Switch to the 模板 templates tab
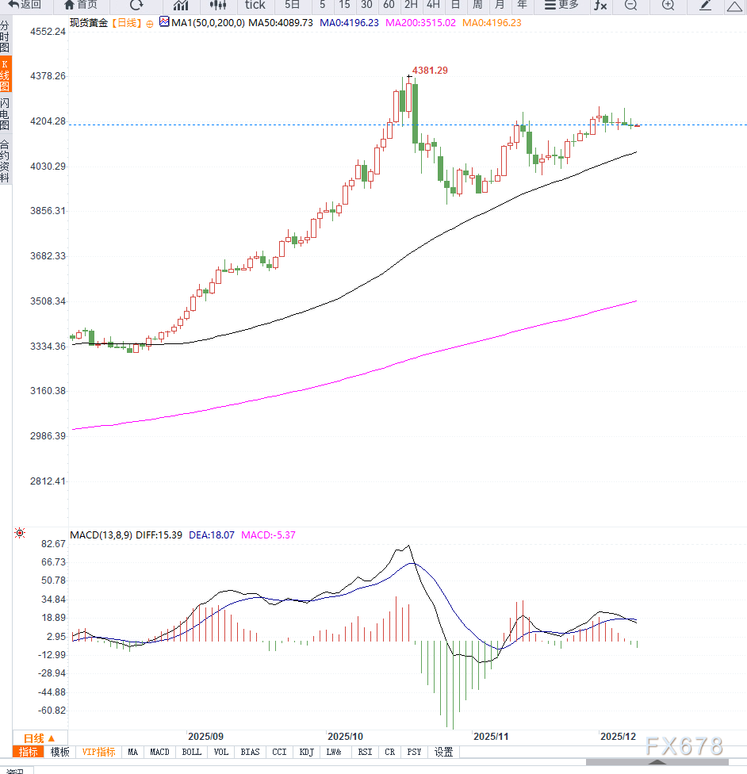This screenshot has height=774, width=747. pyautogui.click(x=59, y=752)
